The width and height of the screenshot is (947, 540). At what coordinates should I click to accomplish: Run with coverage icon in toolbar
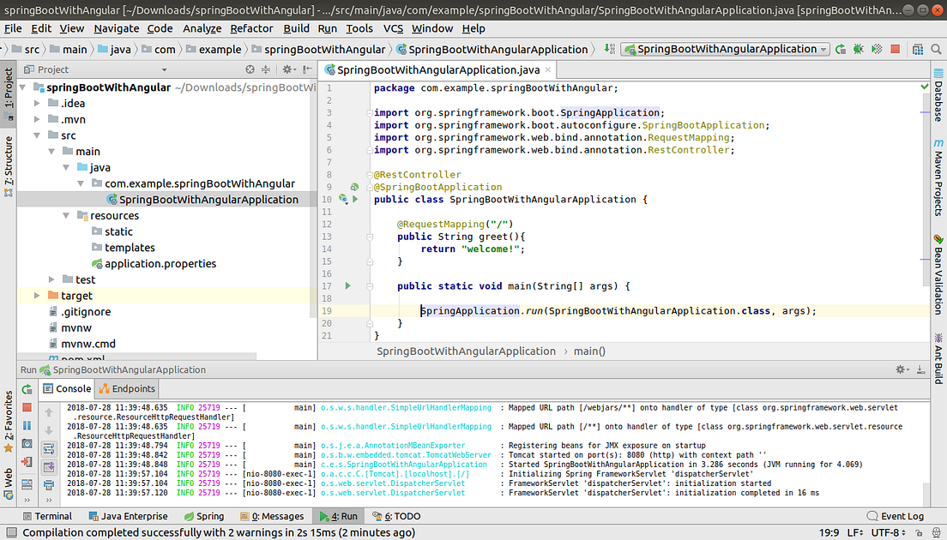(877, 49)
